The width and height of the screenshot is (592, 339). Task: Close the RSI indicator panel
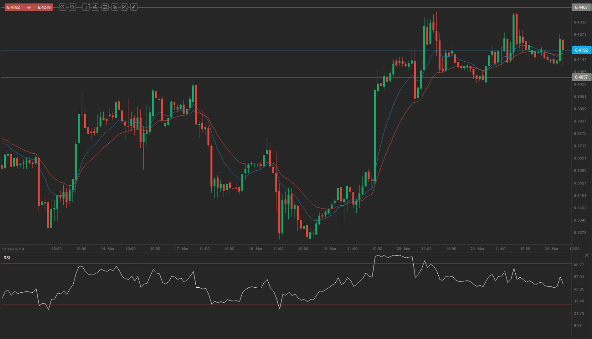(587, 255)
